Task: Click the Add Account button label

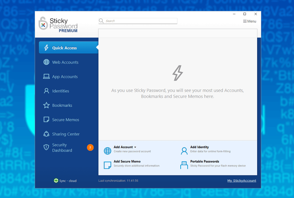Action: point(123,147)
